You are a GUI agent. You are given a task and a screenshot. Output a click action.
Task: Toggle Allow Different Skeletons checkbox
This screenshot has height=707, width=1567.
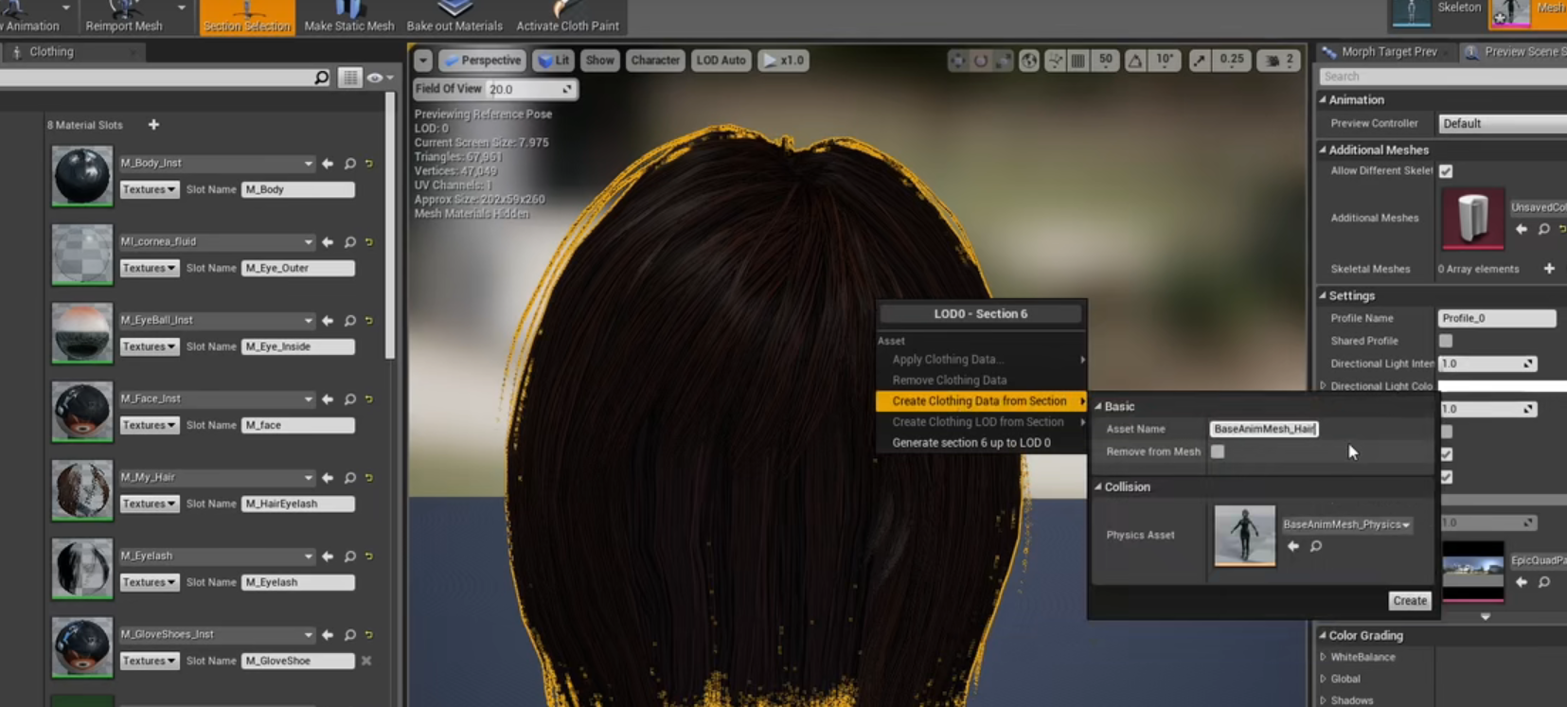tap(1446, 171)
